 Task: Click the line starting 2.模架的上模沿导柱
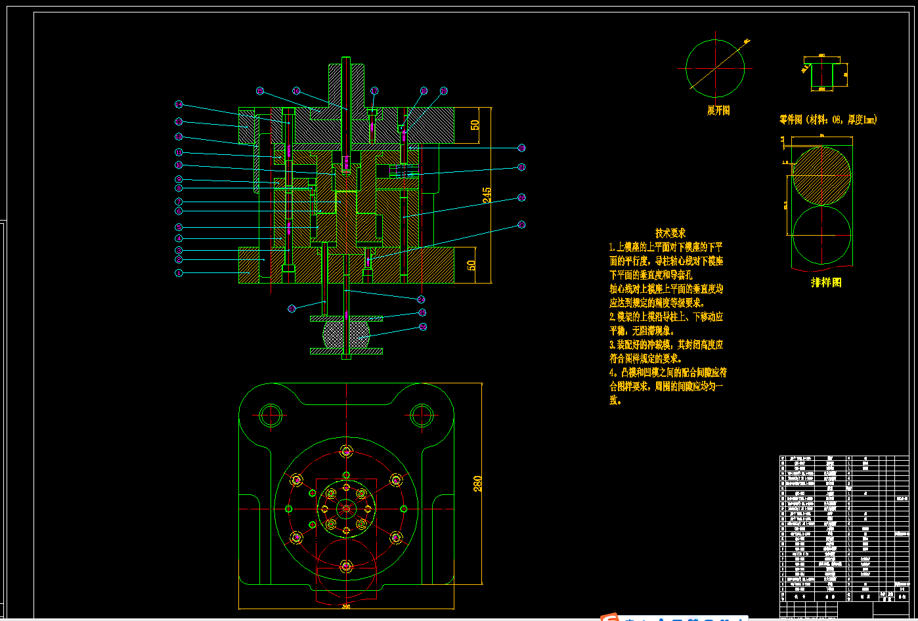point(666,316)
